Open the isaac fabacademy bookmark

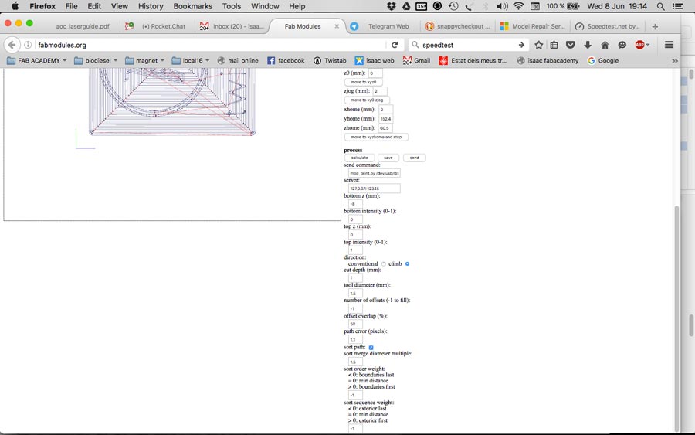tap(548, 61)
